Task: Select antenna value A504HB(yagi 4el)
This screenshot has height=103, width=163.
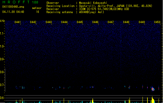Action: [x=91, y=12]
